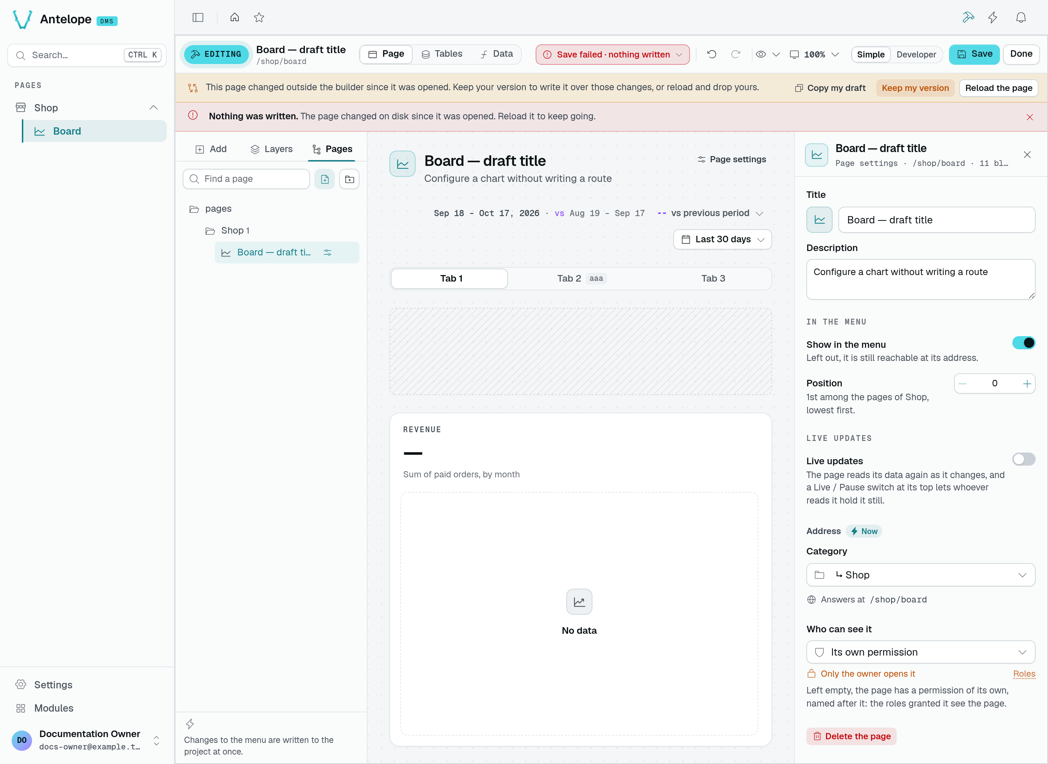The image size is (1048, 764).
Task: Click the chart icon beside page heading
Action: coord(402,164)
